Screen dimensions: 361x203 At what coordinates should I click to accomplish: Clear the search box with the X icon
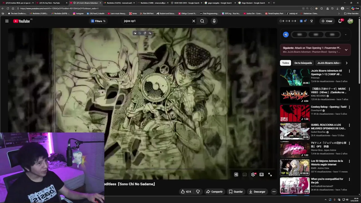click(x=194, y=21)
